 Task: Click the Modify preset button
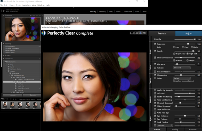175,129
